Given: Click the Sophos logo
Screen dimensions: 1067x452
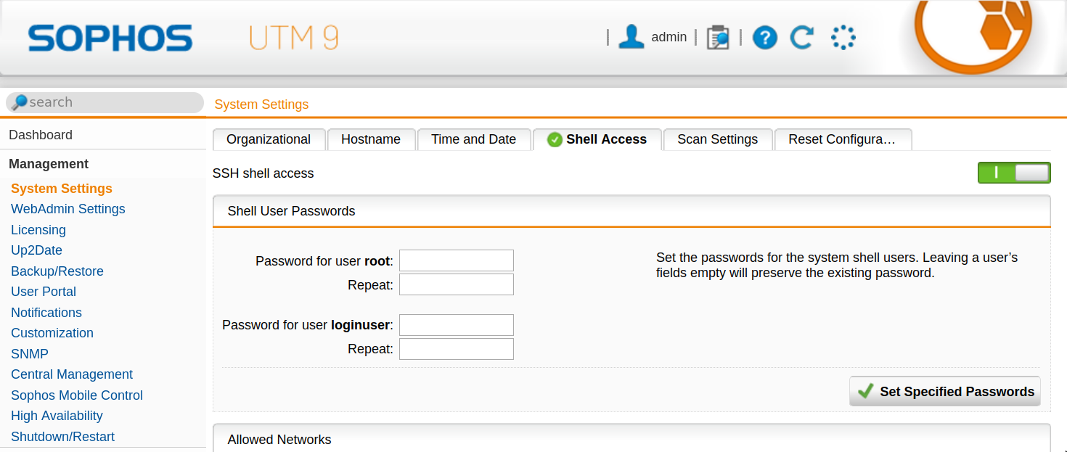Looking at the screenshot, I should [110, 38].
